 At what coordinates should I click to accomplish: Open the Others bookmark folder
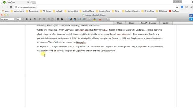[x=116, y=11]
